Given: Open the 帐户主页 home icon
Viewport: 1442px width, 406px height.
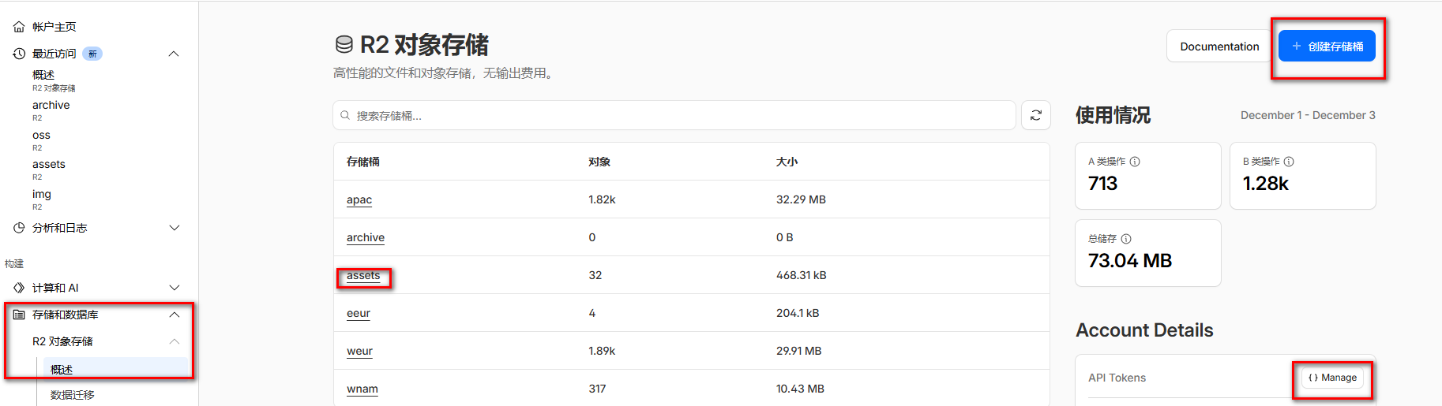Looking at the screenshot, I should click(19, 27).
